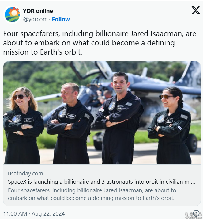Open the tweet text about Jared Isaacman
This screenshot has width=203, height=219.
pos(100,43)
